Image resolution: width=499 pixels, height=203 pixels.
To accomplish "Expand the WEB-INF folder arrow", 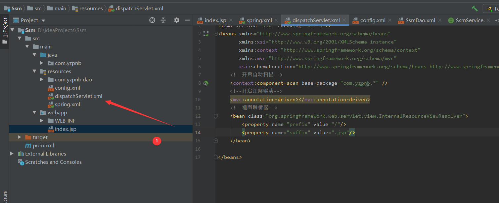I will [x=42, y=121].
